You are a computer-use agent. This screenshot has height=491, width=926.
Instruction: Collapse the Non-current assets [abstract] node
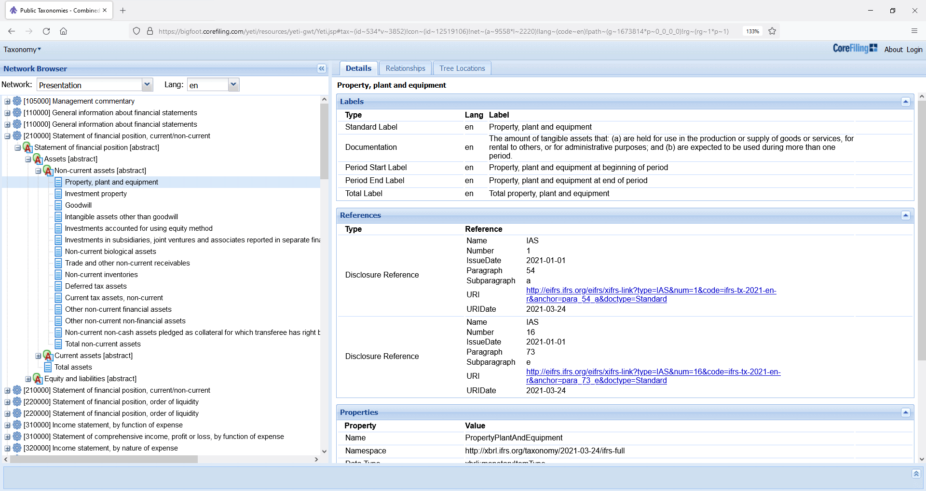(x=38, y=171)
